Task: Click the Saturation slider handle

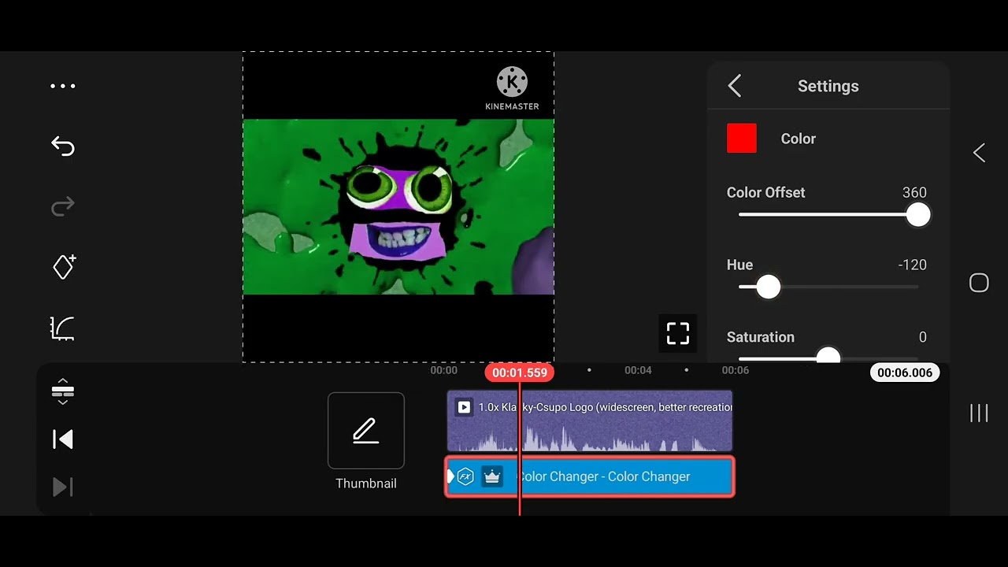Action: pyautogui.click(x=828, y=355)
